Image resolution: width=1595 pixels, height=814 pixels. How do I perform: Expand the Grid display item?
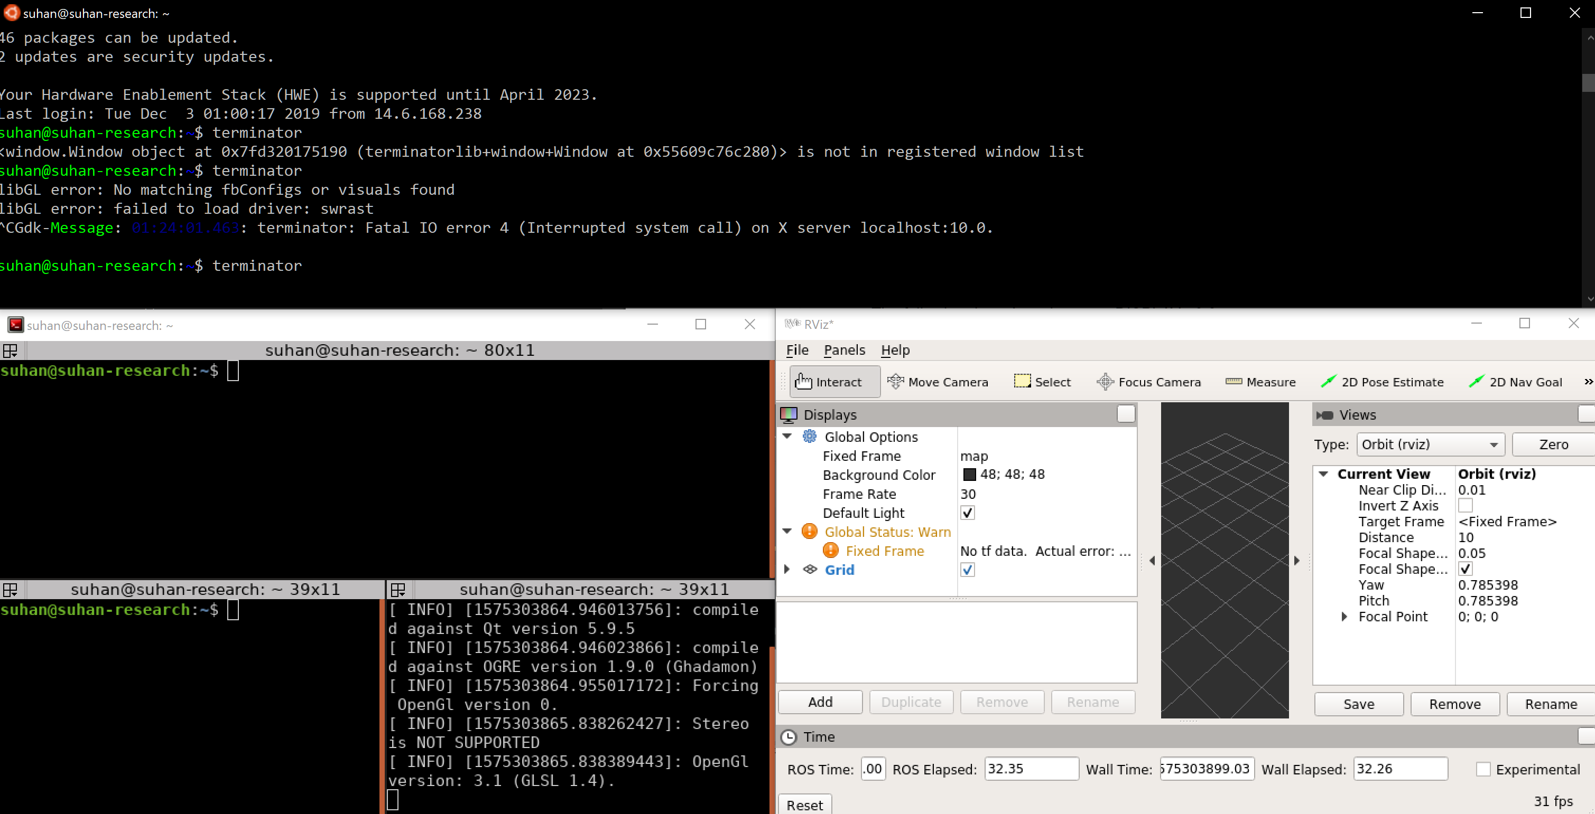pyautogui.click(x=787, y=569)
